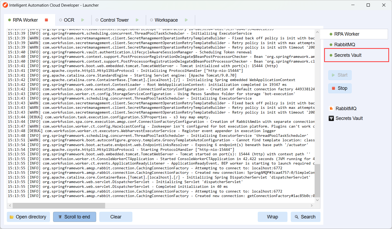Click the Launcher app icon in title bar
392x229 pixels.
click(5, 5)
